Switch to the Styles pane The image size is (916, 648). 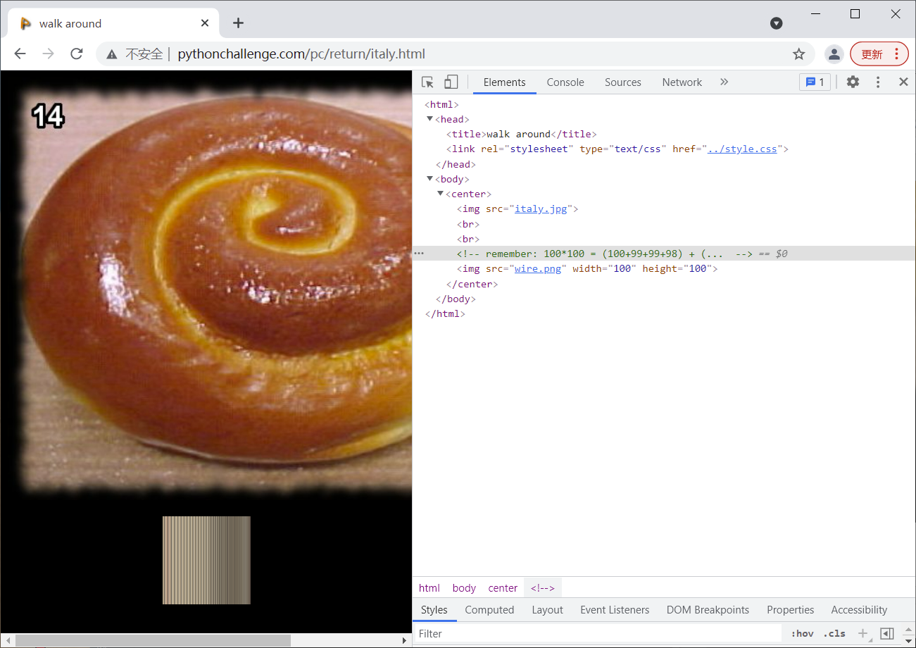pos(434,610)
